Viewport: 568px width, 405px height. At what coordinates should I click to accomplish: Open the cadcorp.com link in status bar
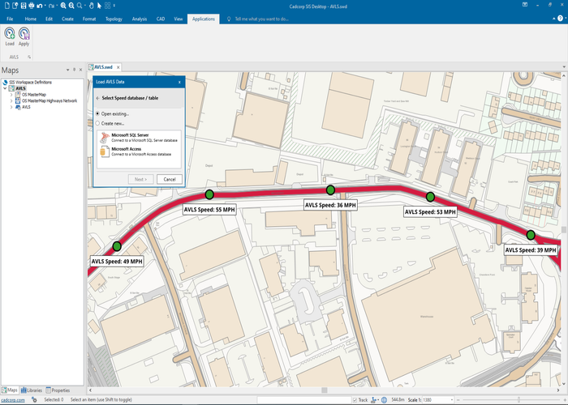[13, 400]
